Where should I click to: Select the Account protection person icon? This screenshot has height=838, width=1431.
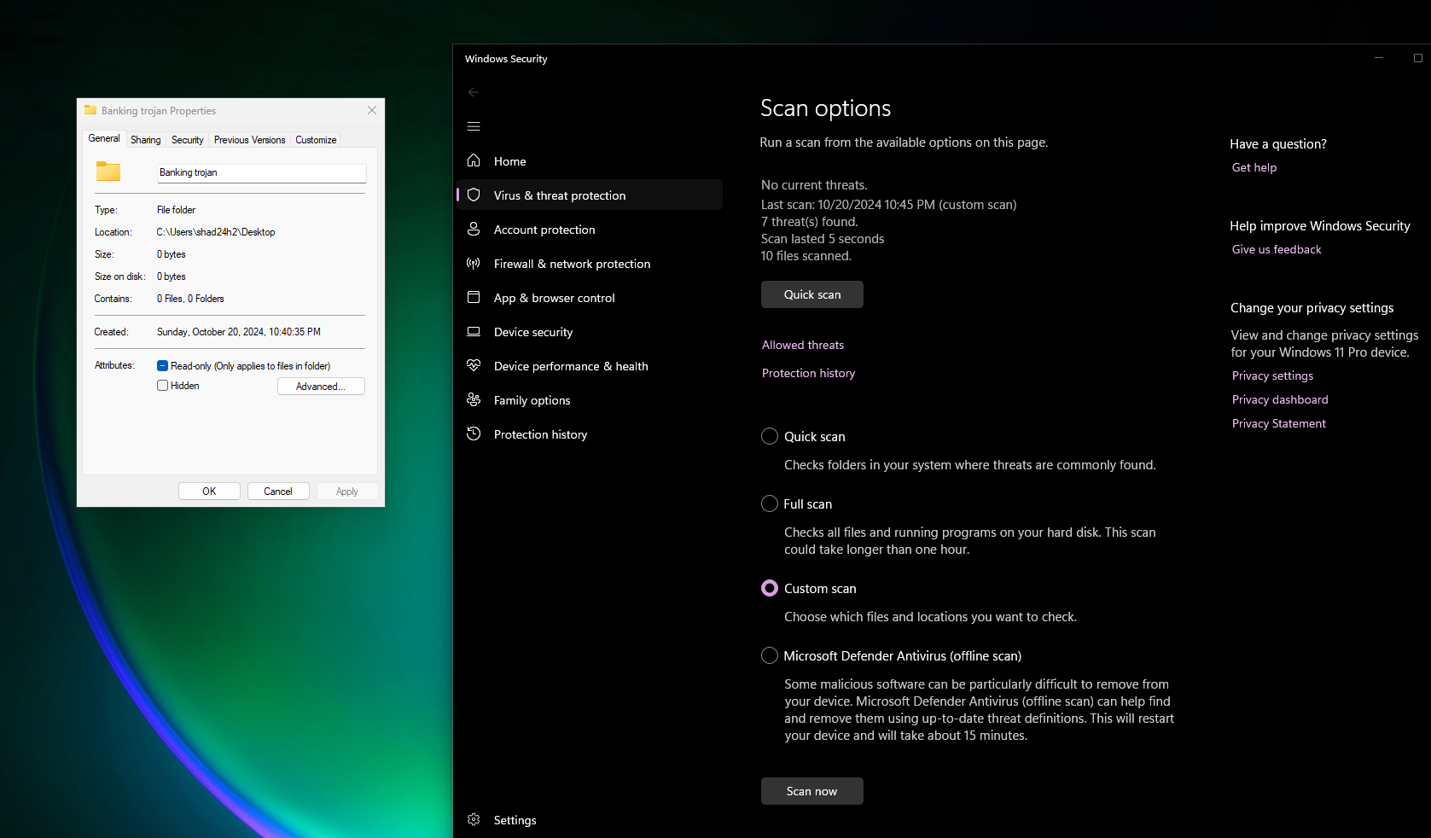474,229
